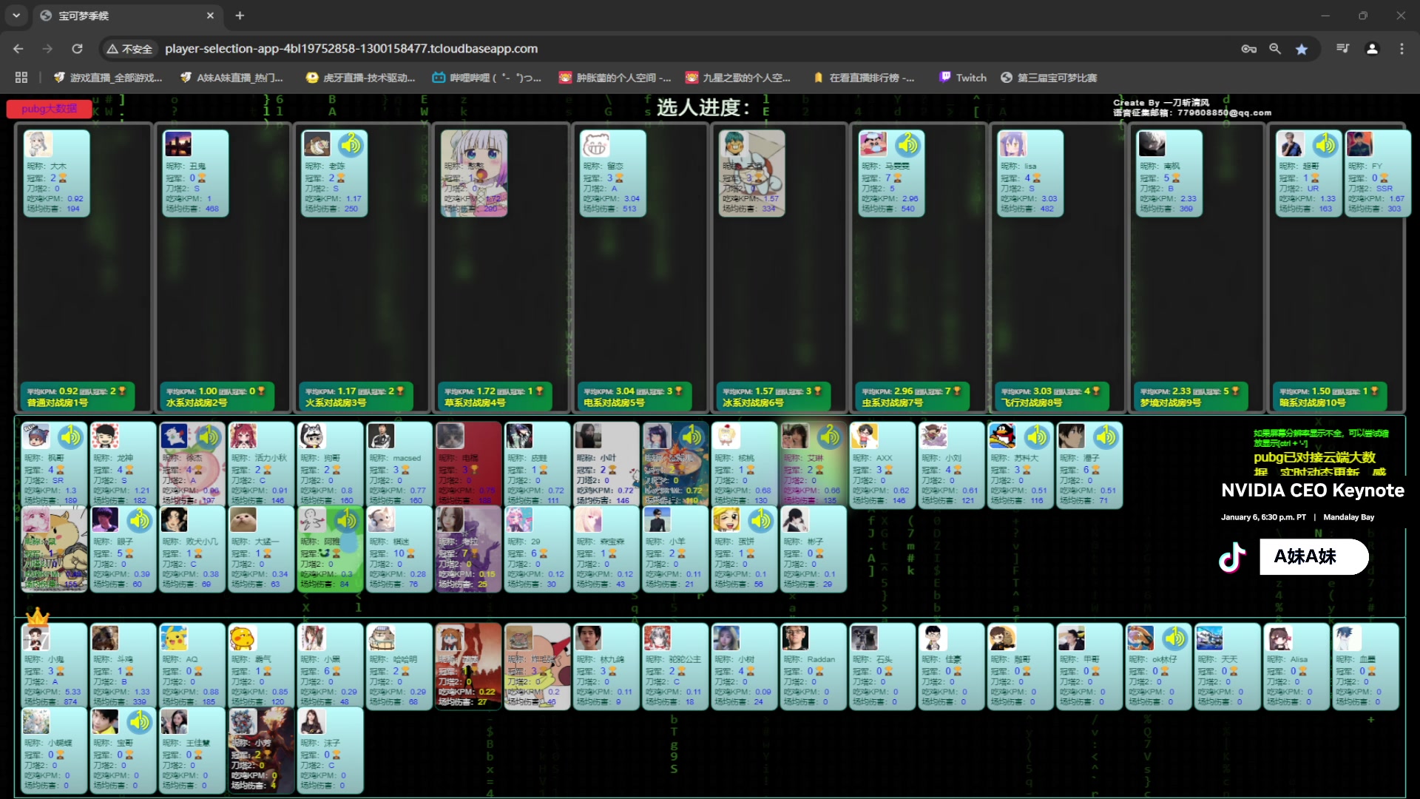Click the speaker icon on 超哥's card

pyautogui.click(x=1325, y=145)
